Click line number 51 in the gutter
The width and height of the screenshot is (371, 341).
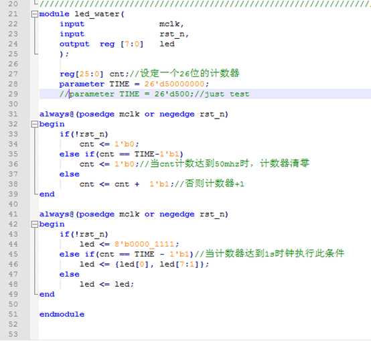point(13,314)
